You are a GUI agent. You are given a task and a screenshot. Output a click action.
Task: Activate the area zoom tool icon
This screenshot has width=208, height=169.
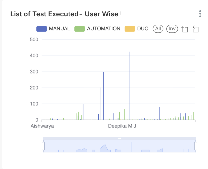(185, 29)
